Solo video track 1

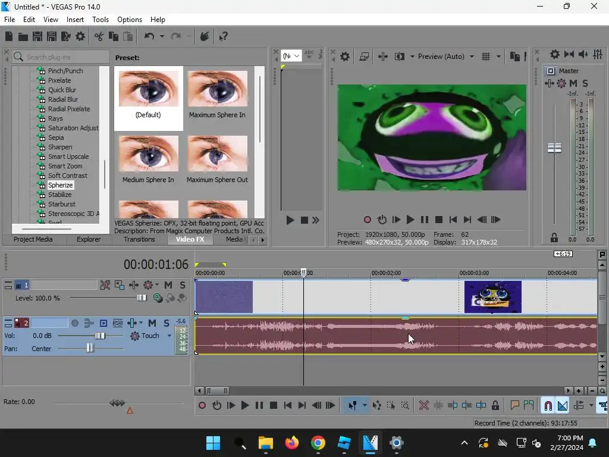pyautogui.click(x=183, y=285)
